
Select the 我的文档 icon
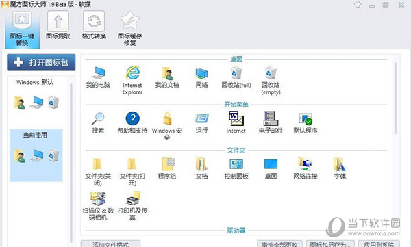pos(167,77)
